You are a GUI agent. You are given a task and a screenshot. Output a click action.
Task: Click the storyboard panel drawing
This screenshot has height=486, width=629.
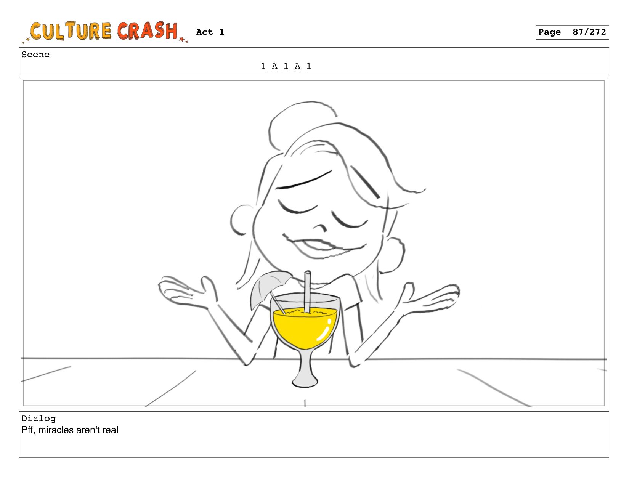314,243
